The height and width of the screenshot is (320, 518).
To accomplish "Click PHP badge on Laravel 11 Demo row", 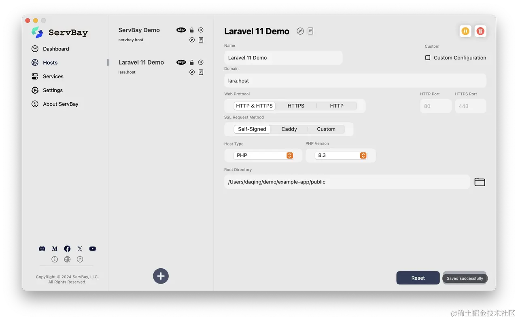I will point(181,62).
